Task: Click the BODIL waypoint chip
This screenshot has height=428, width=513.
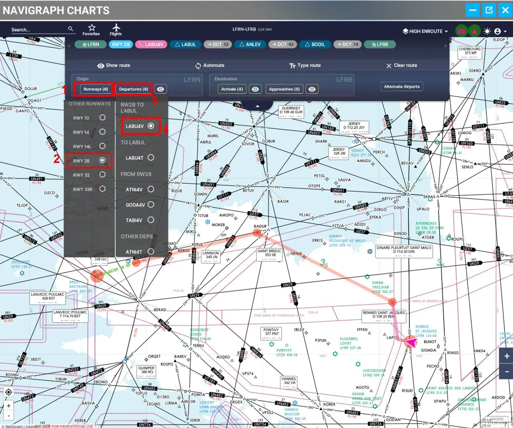Action: point(315,45)
